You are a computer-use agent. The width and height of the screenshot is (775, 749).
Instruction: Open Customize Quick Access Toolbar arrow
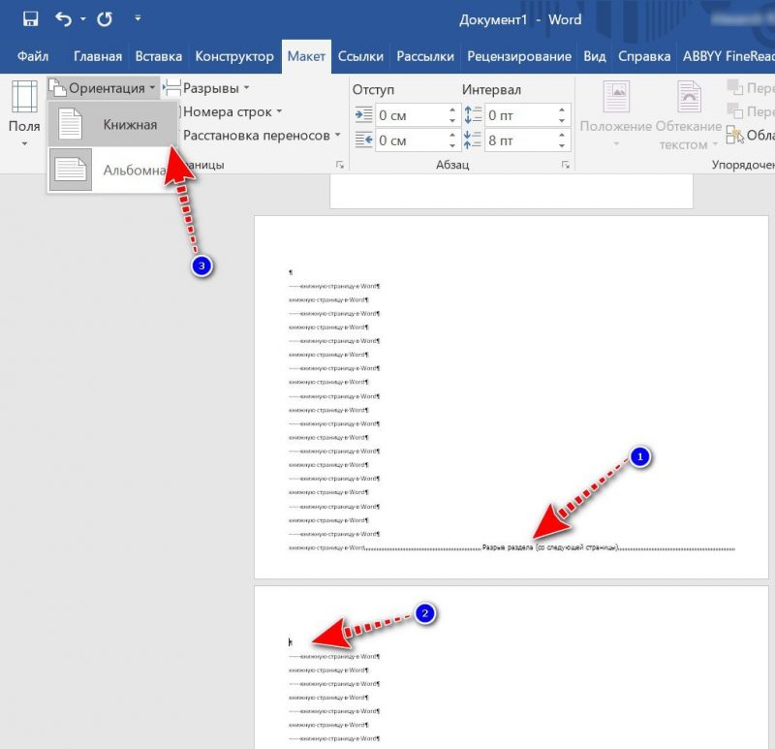(x=138, y=18)
